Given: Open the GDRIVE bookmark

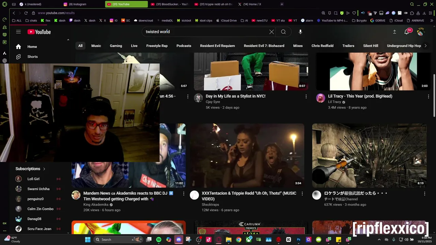Looking at the screenshot, I should click(x=378, y=20).
